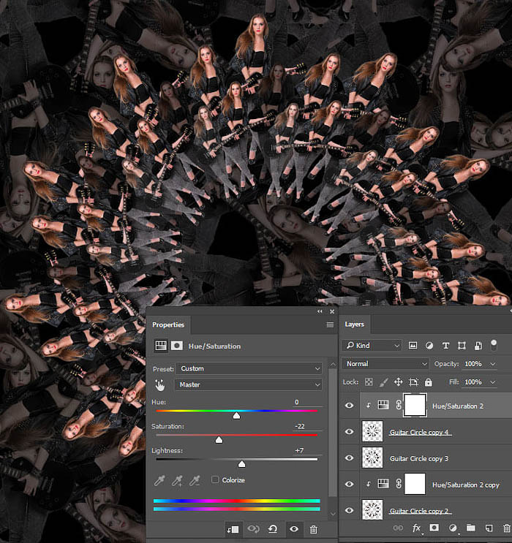The image size is (512, 543).
Task: Clip adjustment to layer below in Properties
Action: tap(233, 529)
